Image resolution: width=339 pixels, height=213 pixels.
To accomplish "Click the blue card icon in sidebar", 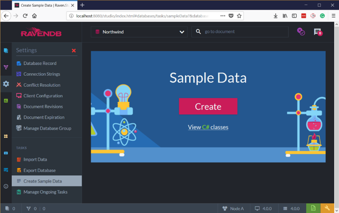I will 6,153.
